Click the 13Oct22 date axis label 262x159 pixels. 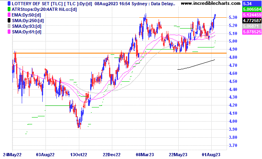click(78, 155)
